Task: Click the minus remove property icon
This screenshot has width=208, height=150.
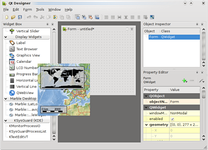Action: 192,81
